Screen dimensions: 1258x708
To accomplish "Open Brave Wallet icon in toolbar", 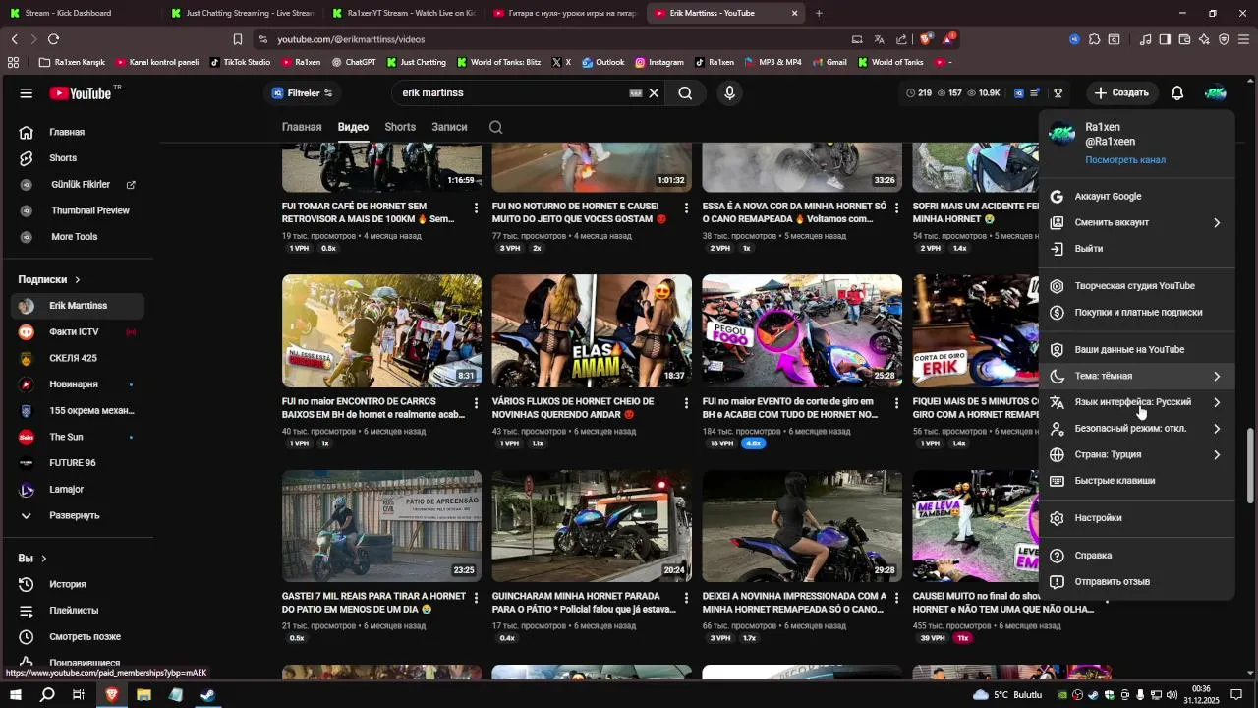I will (x=1184, y=39).
